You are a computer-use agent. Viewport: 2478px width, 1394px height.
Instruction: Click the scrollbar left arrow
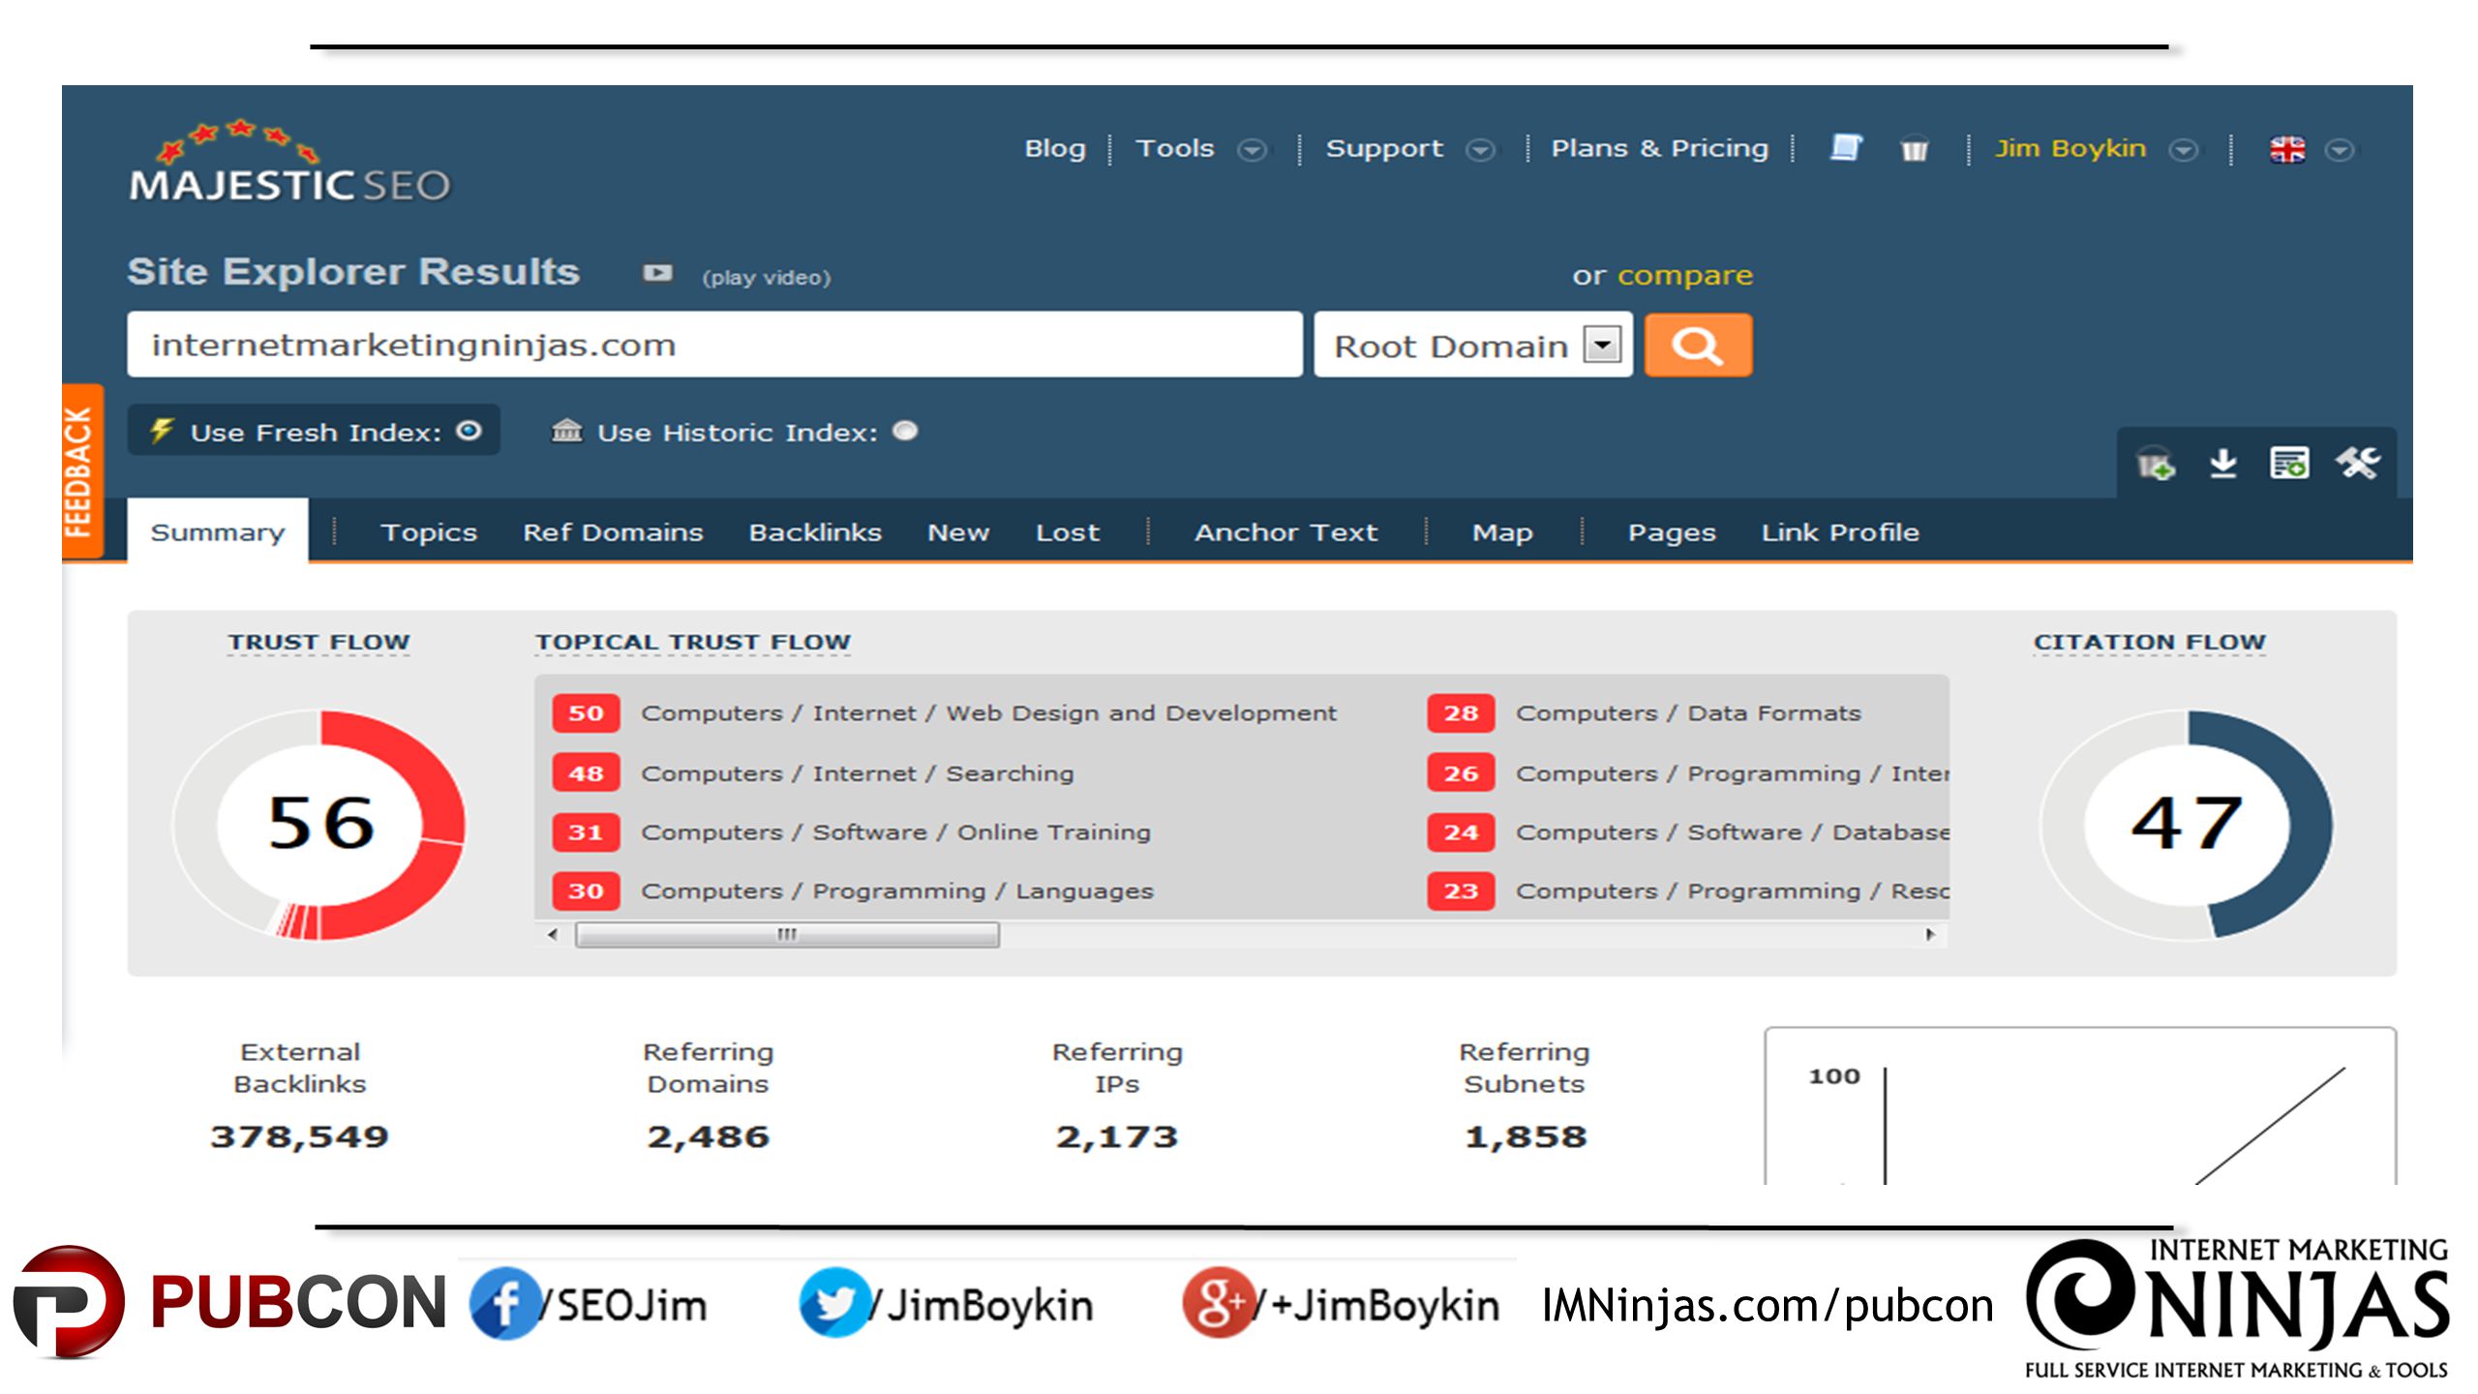point(553,934)
